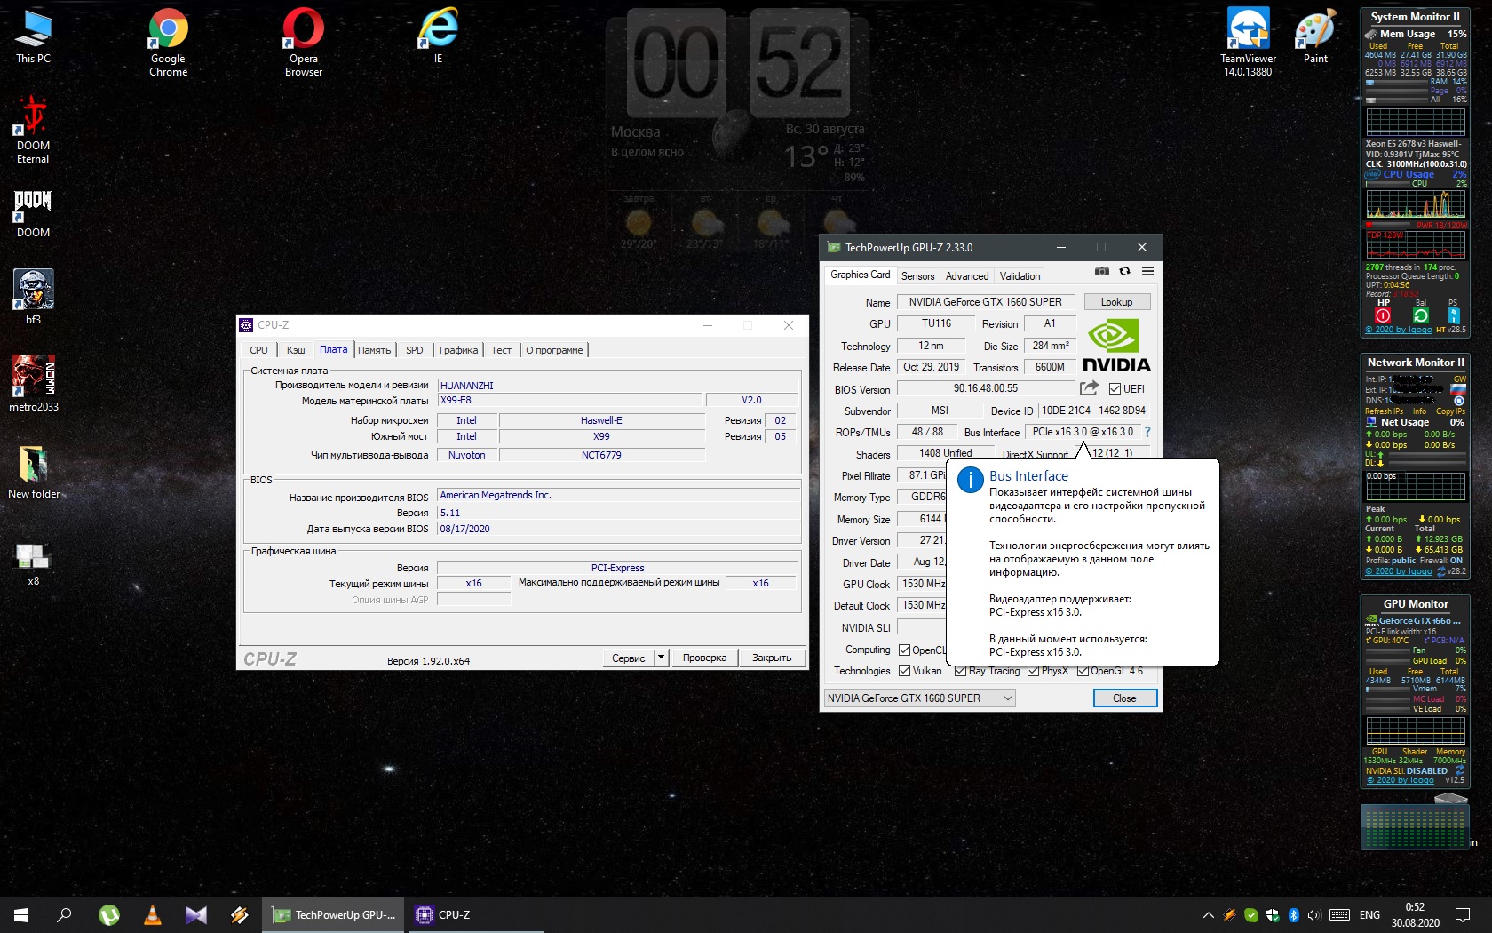Click the Закрыть button in CPU-Z
Viewport: 1492px width, 933px height.
tap(771, 658)
